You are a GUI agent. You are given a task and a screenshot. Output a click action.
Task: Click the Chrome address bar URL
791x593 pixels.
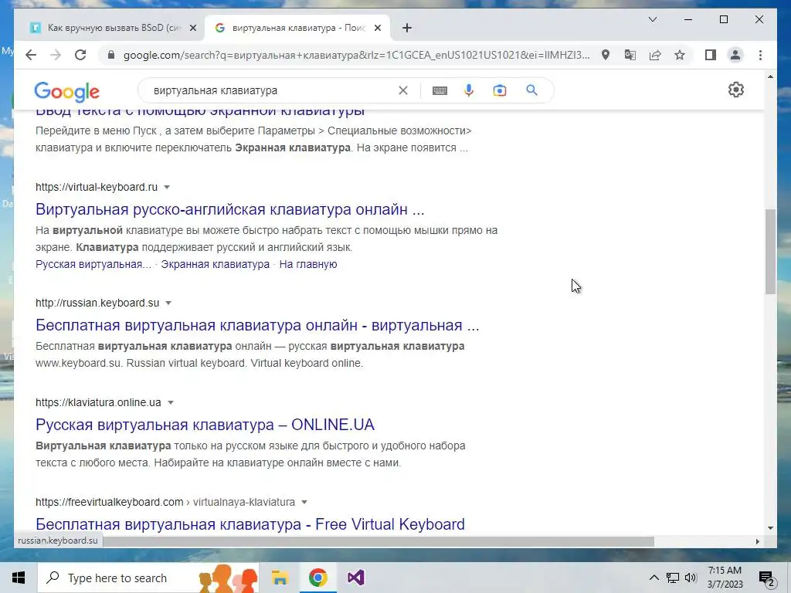pyautogui.click(x=356, y=55)
